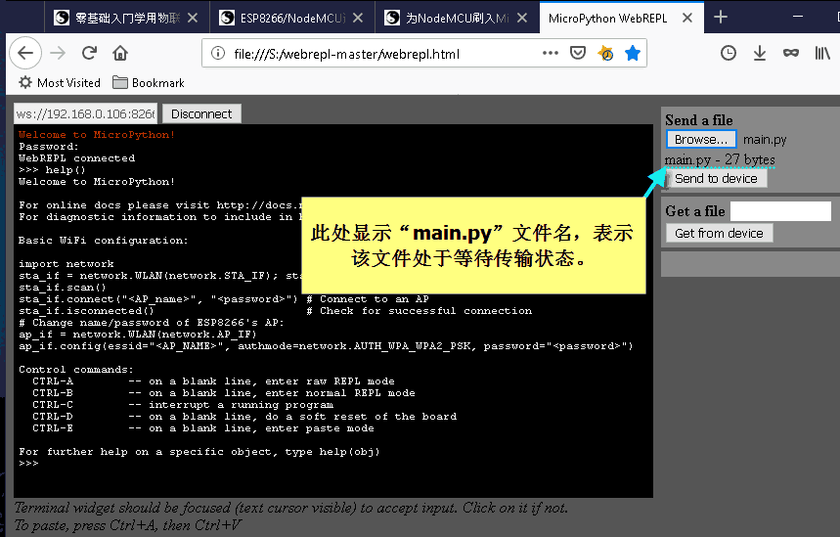Click Browse... to choose a file
This screenshot has width=840, height=537.
[701, 139]
